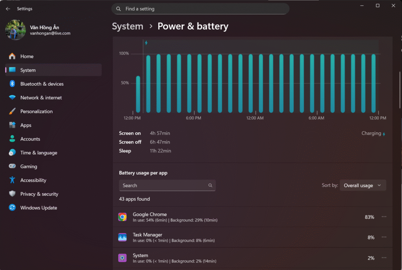Select Personalization in the sidebar
This screenshot has width=402, height=270.
pos(36,112)
